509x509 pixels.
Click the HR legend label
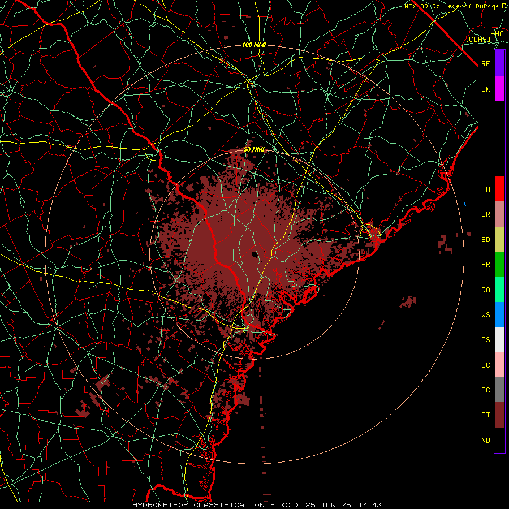point(485,265)
